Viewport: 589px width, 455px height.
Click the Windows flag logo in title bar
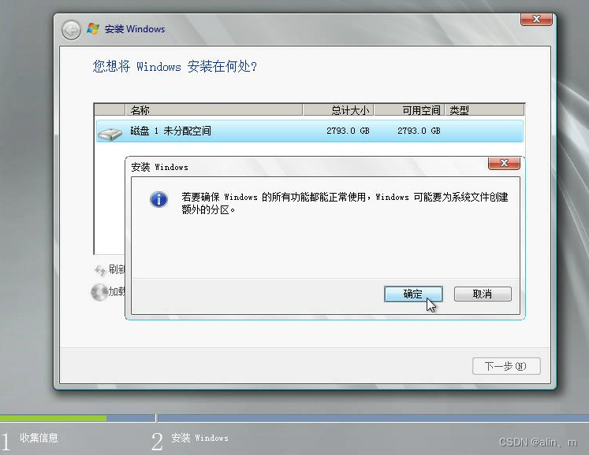(93, 29)
